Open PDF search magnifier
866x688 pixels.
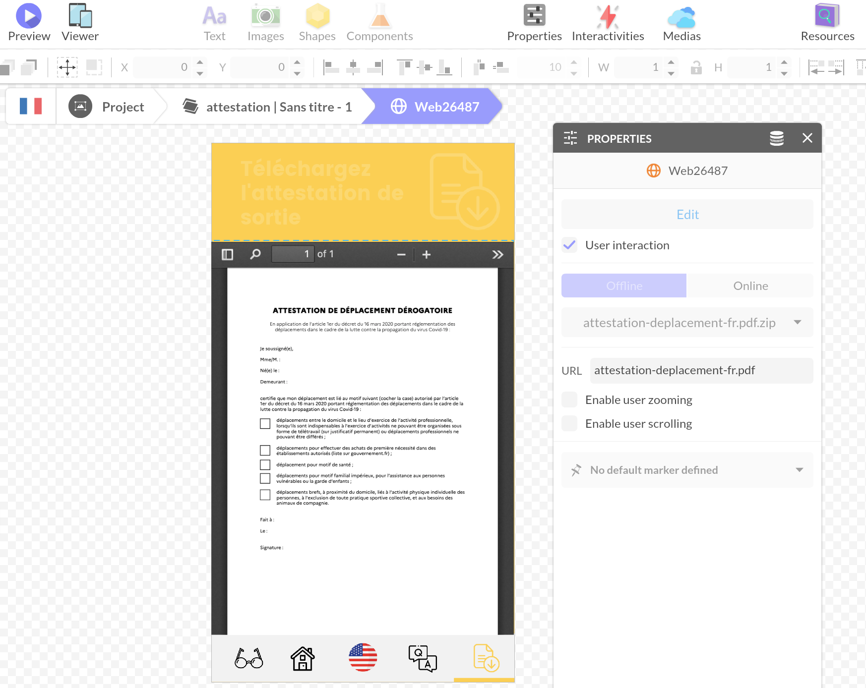(x=255, y=254)
